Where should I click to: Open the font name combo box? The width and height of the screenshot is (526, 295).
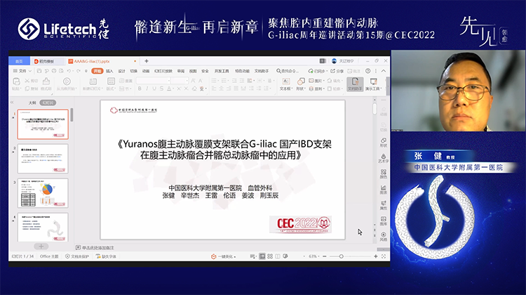[x=153, y=81]
